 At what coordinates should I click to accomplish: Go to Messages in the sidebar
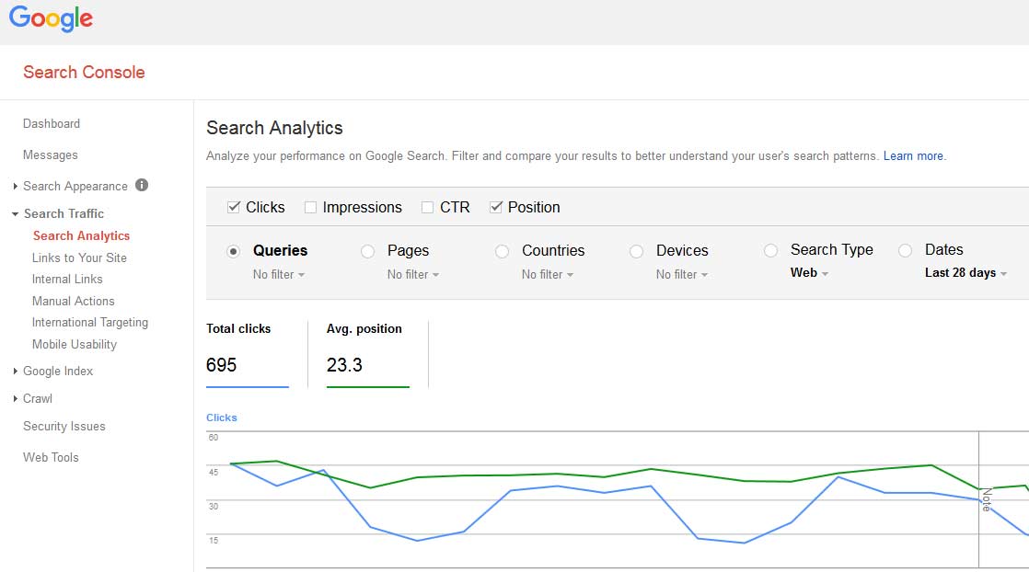point(50,154)
